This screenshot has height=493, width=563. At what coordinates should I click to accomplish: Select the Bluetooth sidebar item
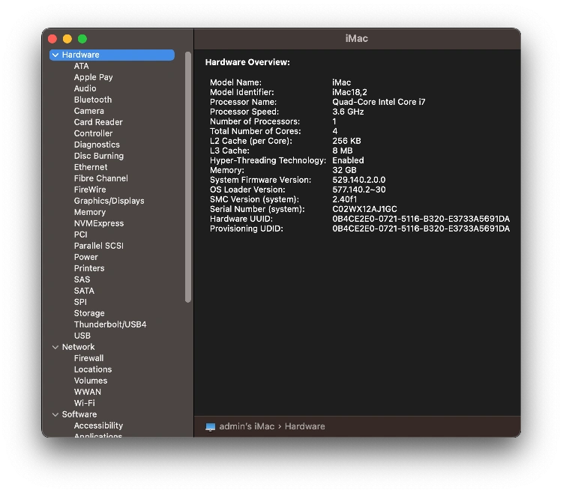(x=92, y=100)
